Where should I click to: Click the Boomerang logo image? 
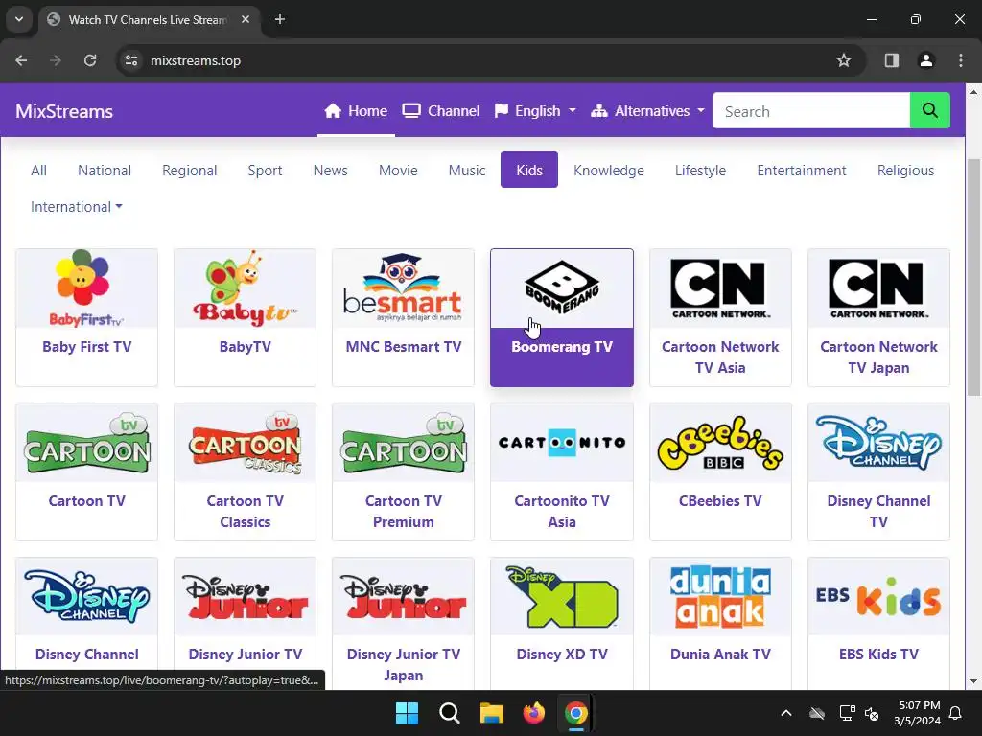[x=562, y=288]
